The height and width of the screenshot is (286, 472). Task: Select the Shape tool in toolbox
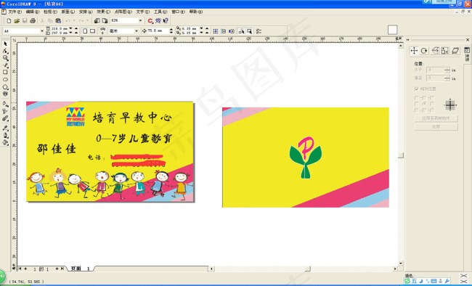coord(5,52)
